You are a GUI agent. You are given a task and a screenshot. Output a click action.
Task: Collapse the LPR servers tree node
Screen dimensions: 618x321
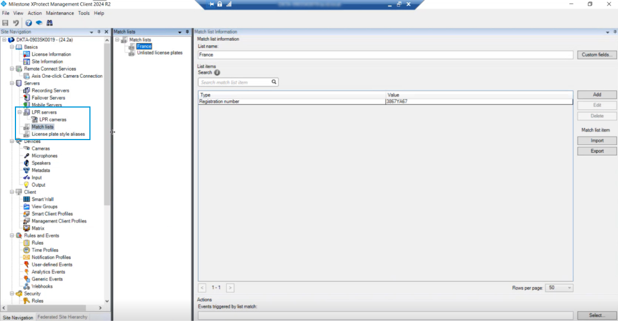19,113
